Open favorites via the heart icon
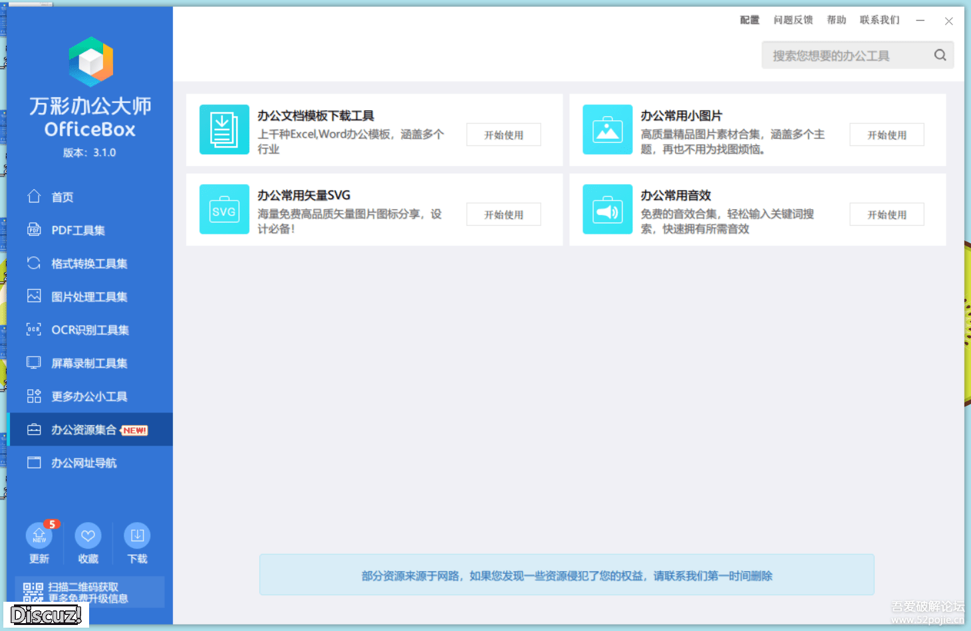 88,536
